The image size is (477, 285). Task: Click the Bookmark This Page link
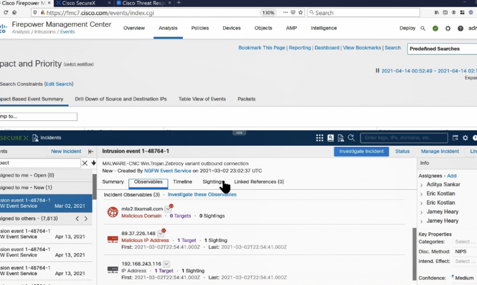click(262, 48)
